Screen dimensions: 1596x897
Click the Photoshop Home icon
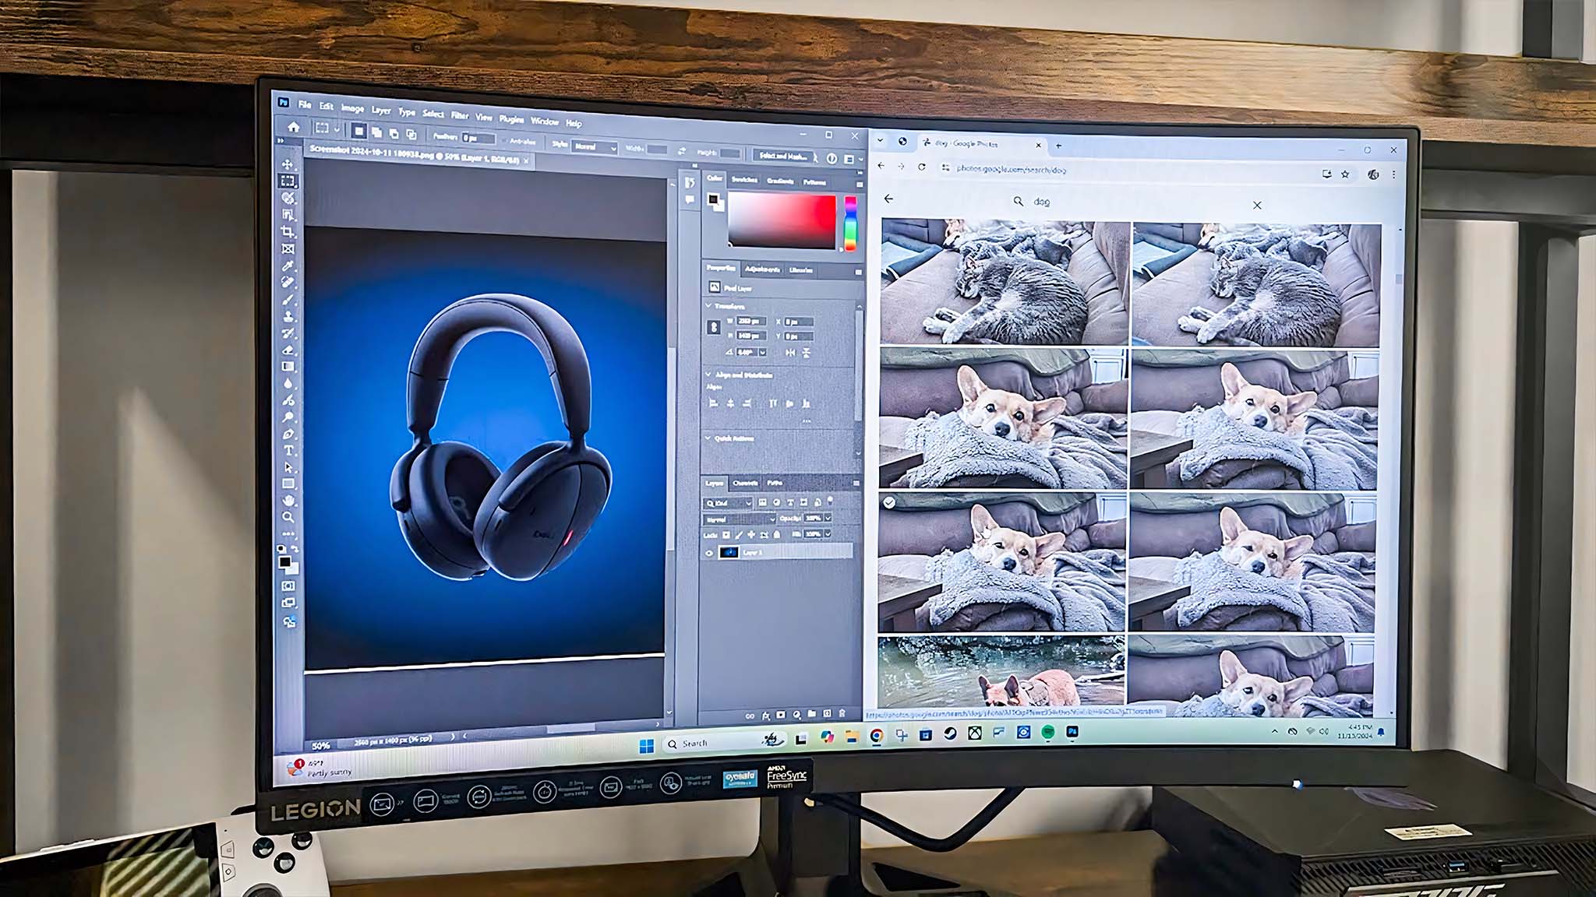[x=293, y=127]
